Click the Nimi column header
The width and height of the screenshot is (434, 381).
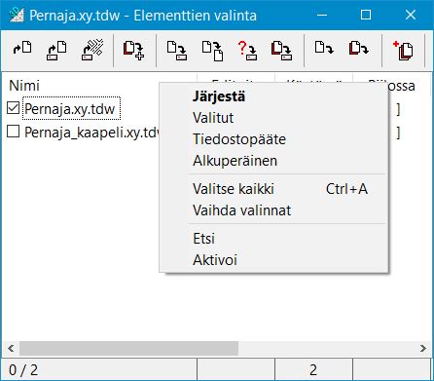(x=24, y=86)
